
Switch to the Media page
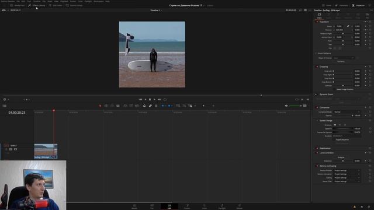pyautogui.click(x=134, y=206)
